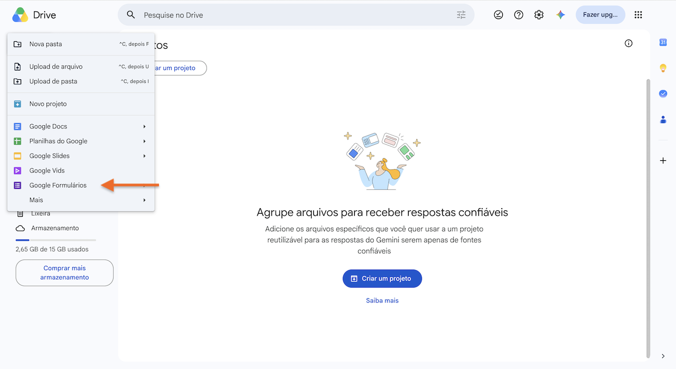Image resolution: width=676 pixels, height=369 pixels.
Task: Click the Lixeira trash icon
Action: pos(20,214)
